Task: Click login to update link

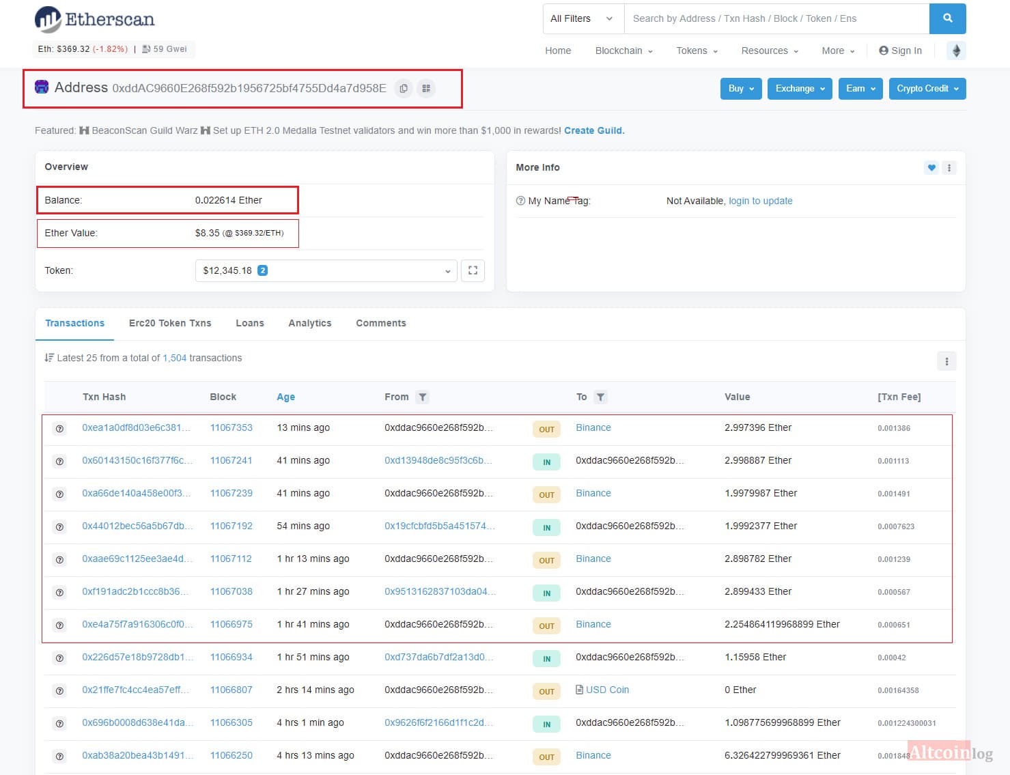Action: tap(761, 201)
